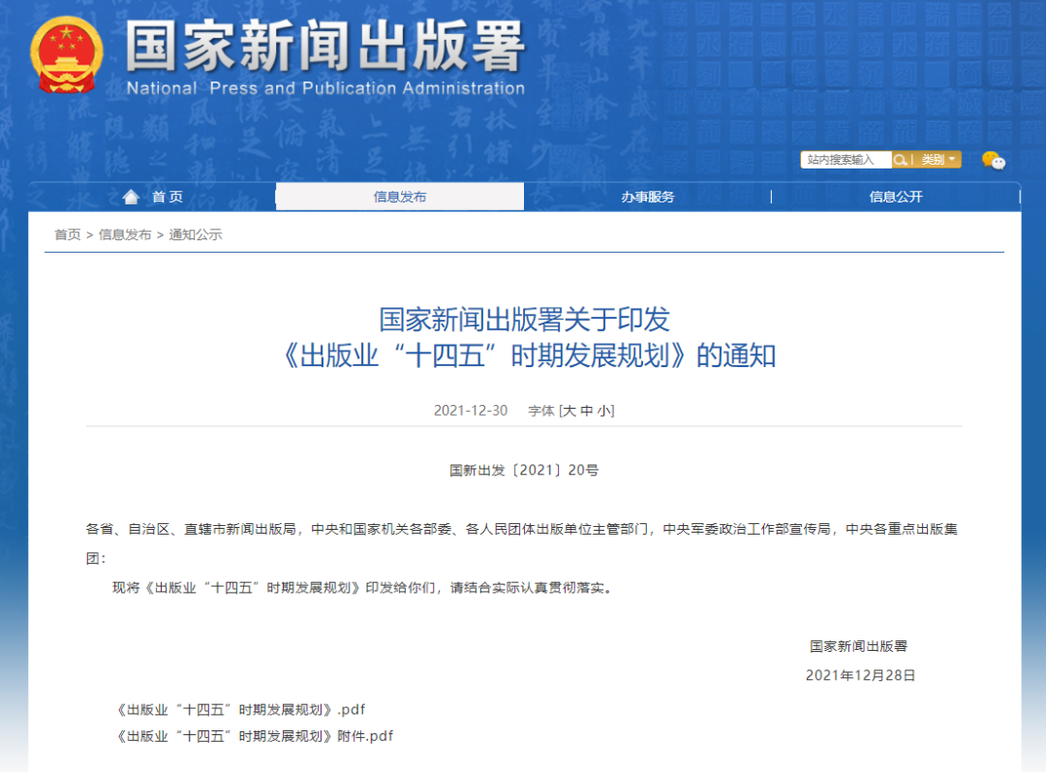Switch to the 信息公开 navigation tab
This screenshot has height=772, width=1046.
[896, 198]
